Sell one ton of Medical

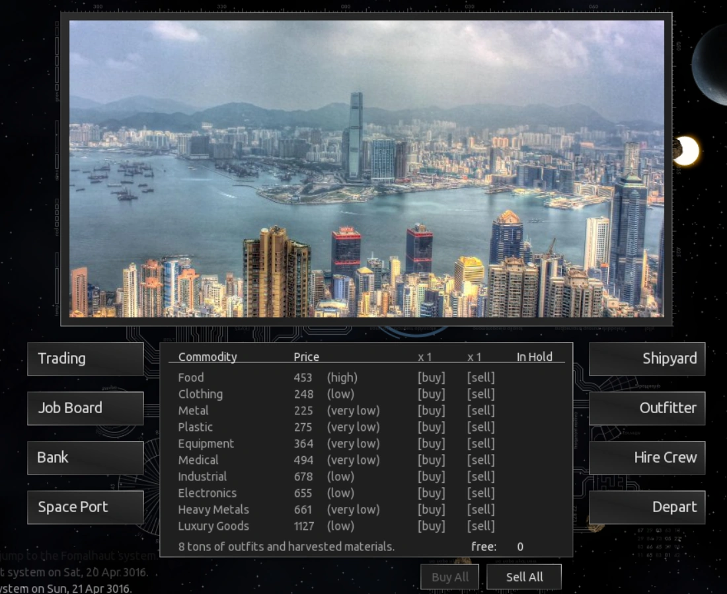pyautogui.click(x=480, y=460)
